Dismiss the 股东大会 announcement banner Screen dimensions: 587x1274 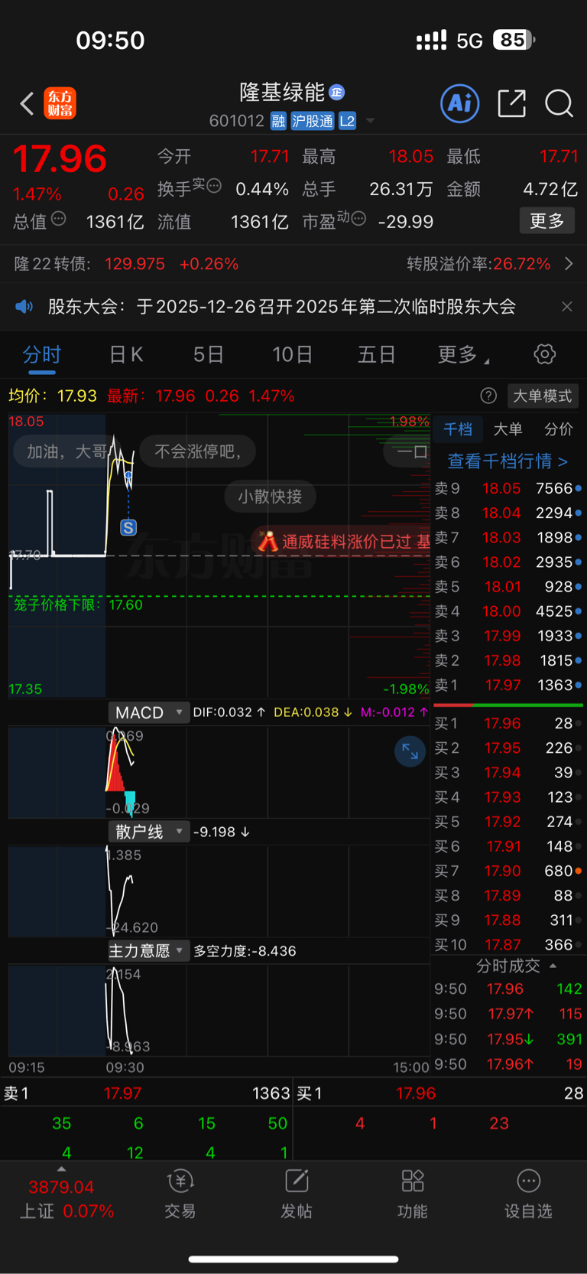(x=566, y=307)
